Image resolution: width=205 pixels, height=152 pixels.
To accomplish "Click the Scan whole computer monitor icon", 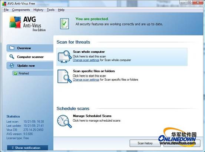I will (x=65, y=57).
